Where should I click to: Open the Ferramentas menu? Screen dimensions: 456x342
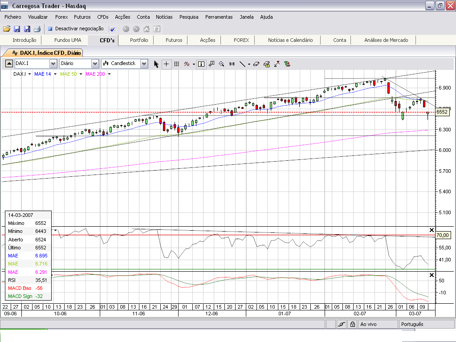coord(219,17)
